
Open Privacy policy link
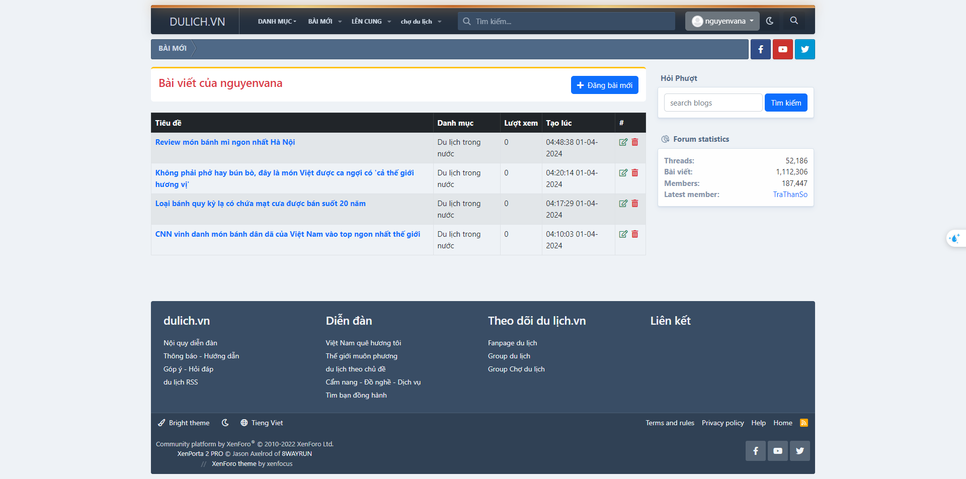(722, 423)
